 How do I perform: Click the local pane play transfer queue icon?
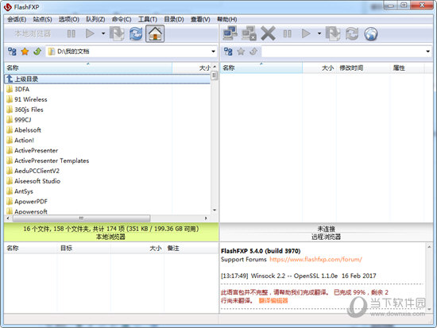coord(90,33)
